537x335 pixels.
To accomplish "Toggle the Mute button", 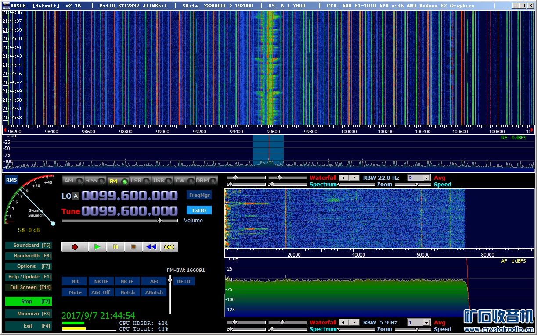I will pos(75,292).
